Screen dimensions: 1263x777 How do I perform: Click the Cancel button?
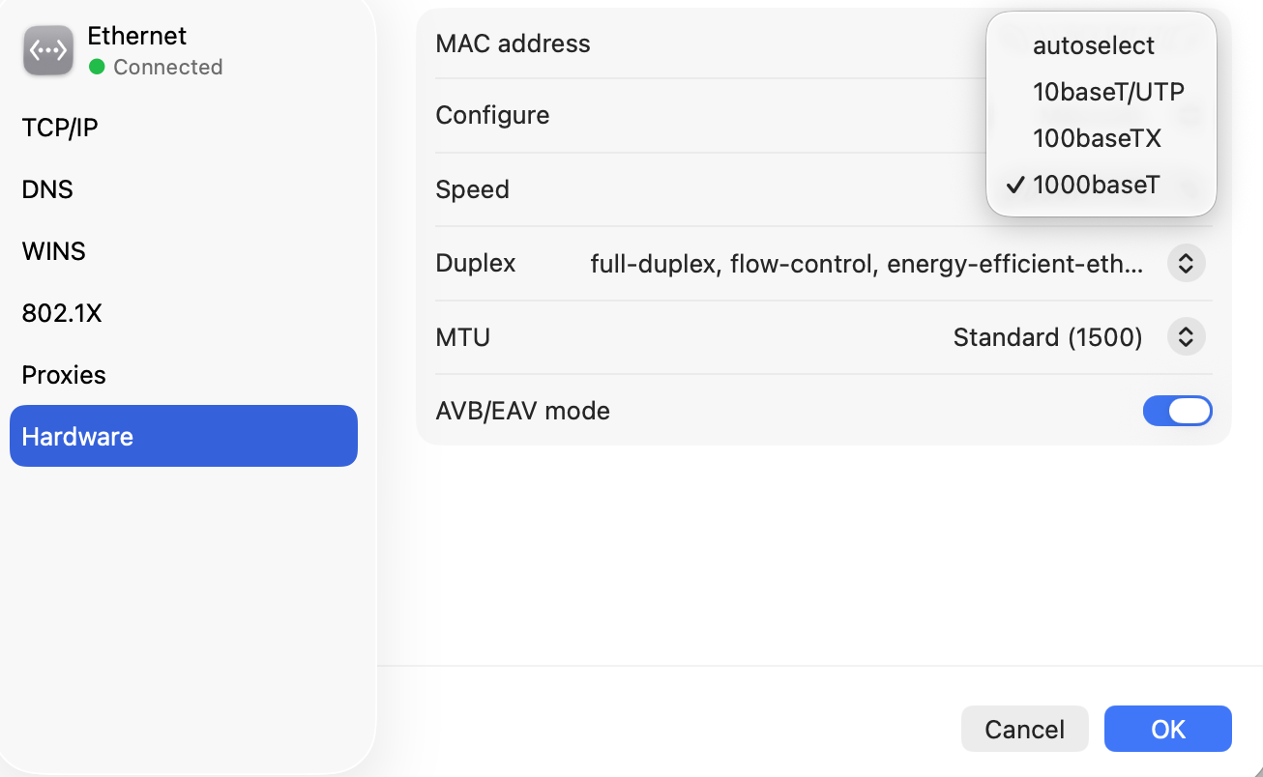coord(1025,729)
